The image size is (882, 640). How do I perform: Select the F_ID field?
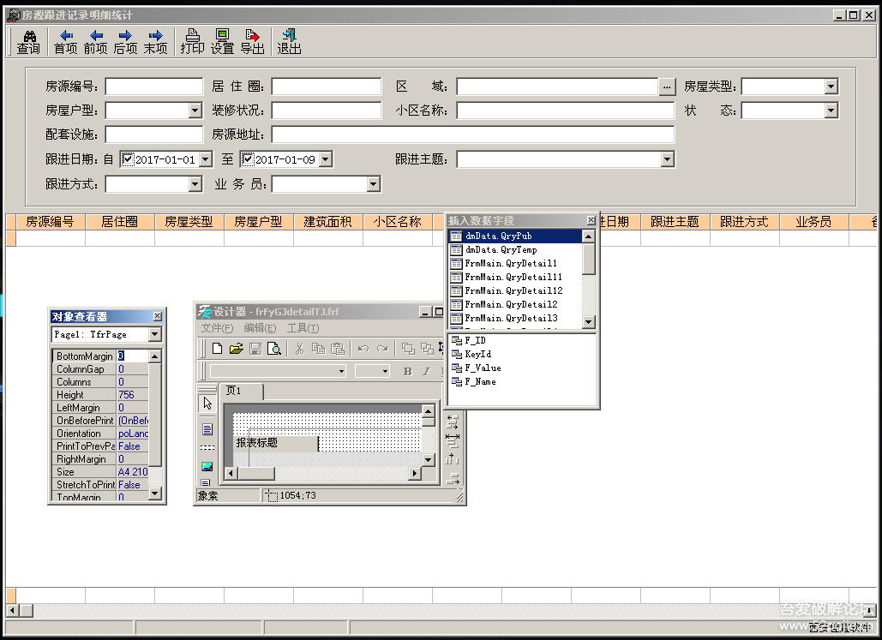click(x=469, y=340)
